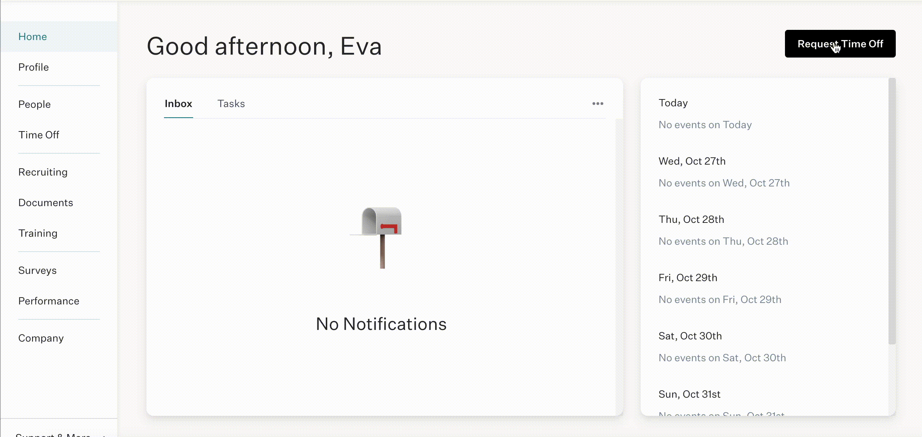Navigate to Performance
Screen dimensions: 922x437
48,301
